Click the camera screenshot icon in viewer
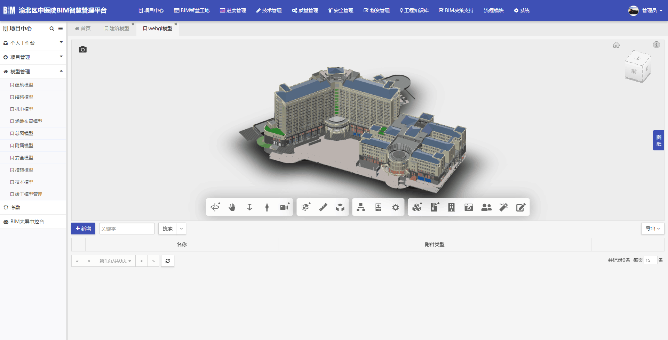The image size is (668, 340). point(83,49)
